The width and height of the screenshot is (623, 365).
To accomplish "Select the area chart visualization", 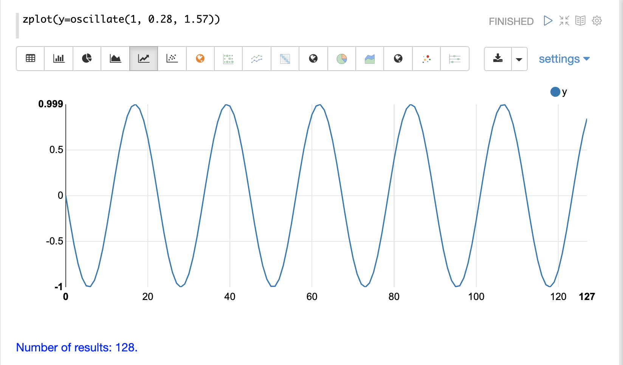I will click(x=115, y=59).
